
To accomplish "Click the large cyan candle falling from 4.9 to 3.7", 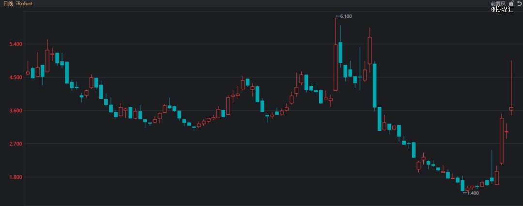I will coord(375,85).
